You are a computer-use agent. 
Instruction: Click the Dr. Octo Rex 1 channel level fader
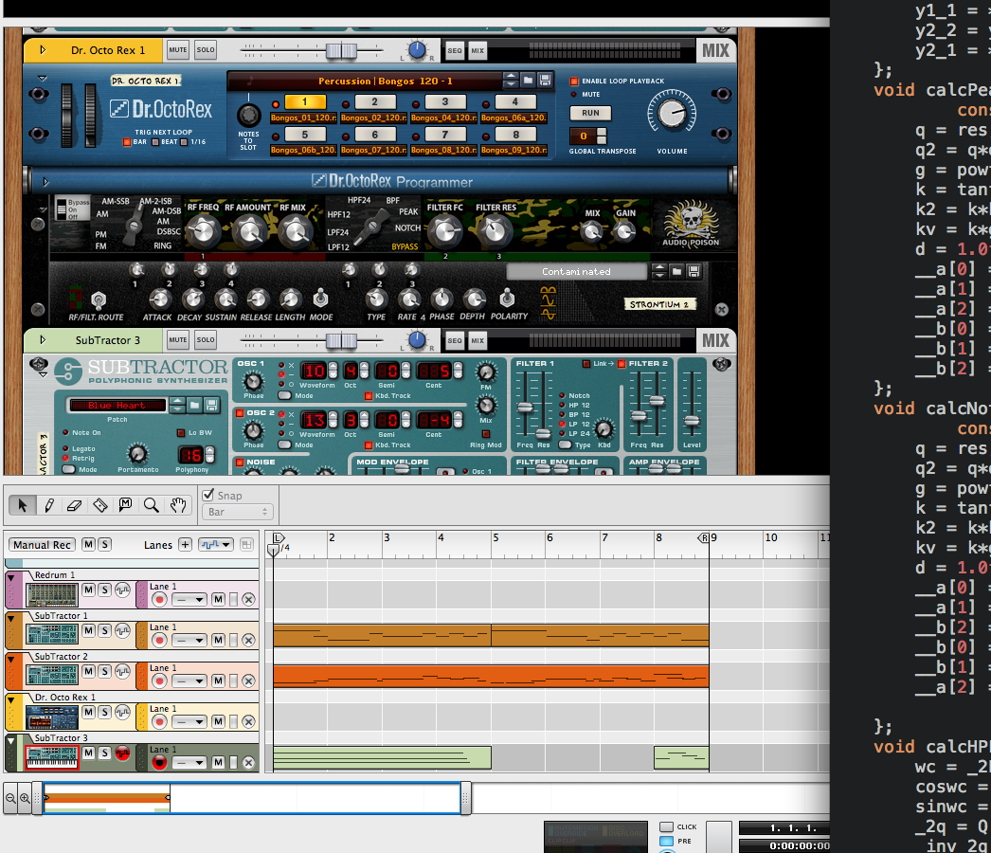pyautogui.click(x=341, y=50)
